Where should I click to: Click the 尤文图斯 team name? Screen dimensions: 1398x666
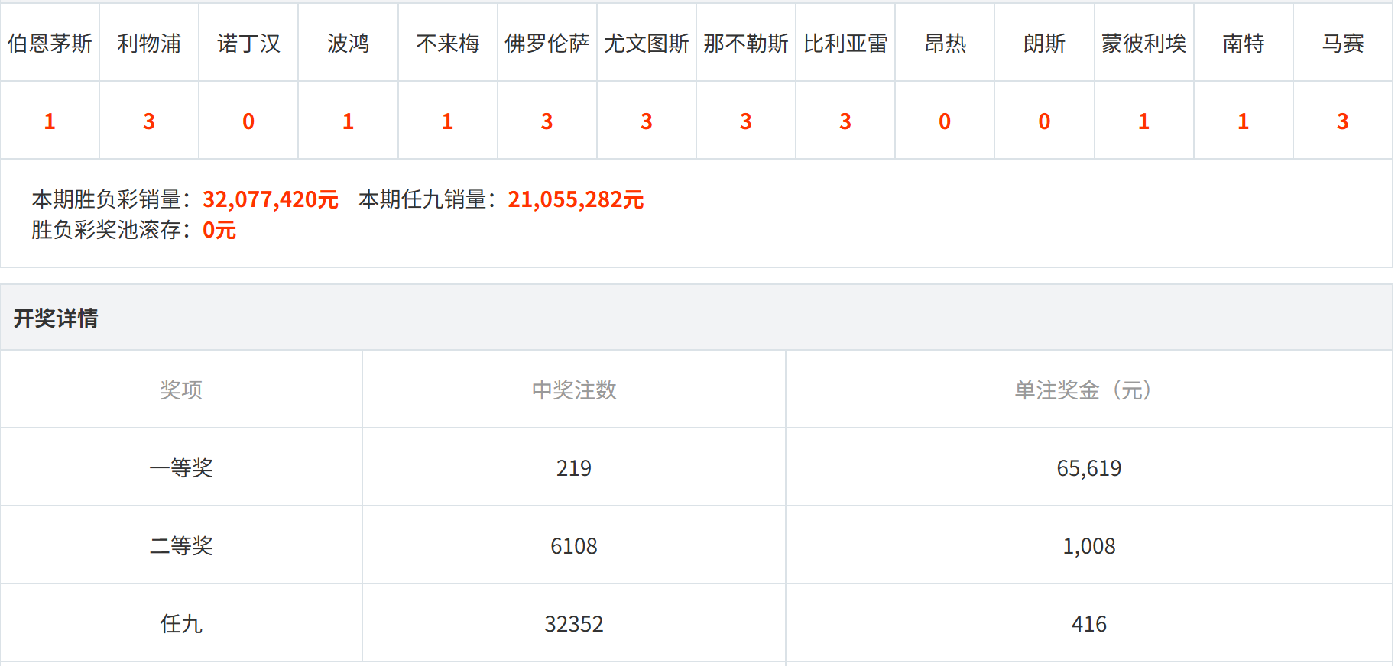[x=646, y=44]
